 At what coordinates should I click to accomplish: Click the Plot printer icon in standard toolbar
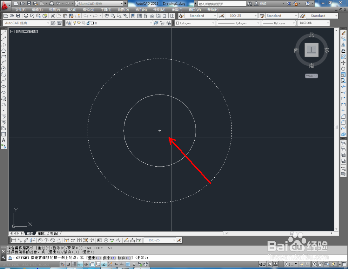[26, 16]
